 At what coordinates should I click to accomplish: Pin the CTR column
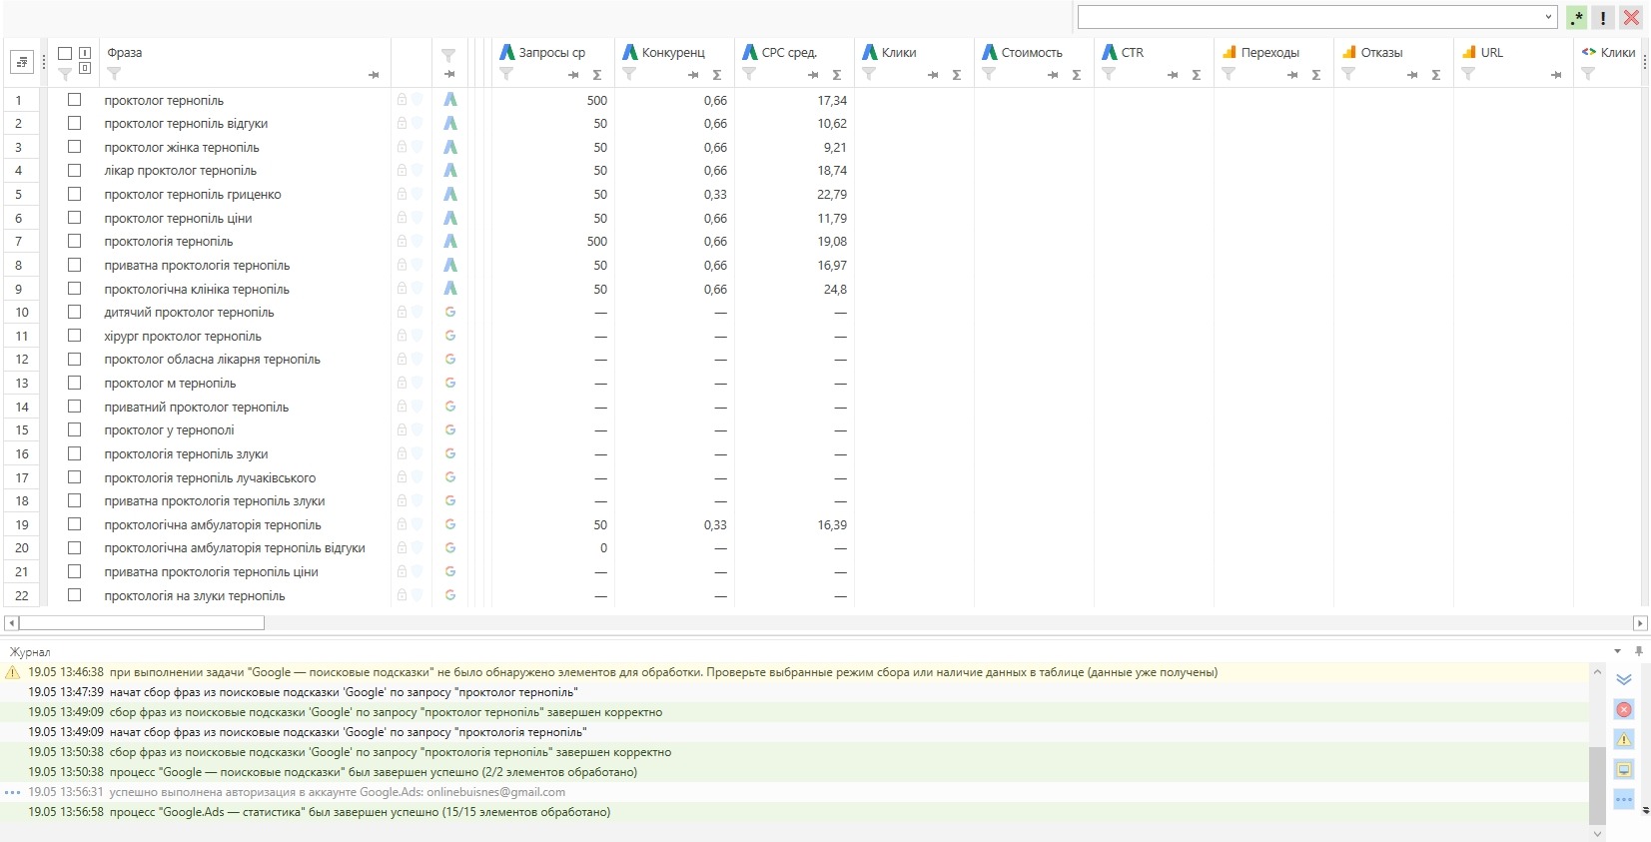pyautogui.click(x=1173, y=75)
